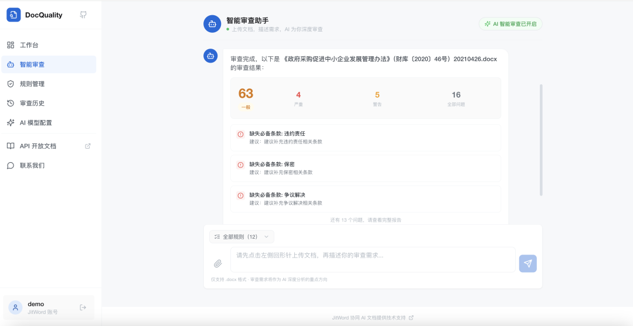Click the AI 模型配置 sparkle icon
The width and height of the screenshot is (633, 326).
[11, 122]
